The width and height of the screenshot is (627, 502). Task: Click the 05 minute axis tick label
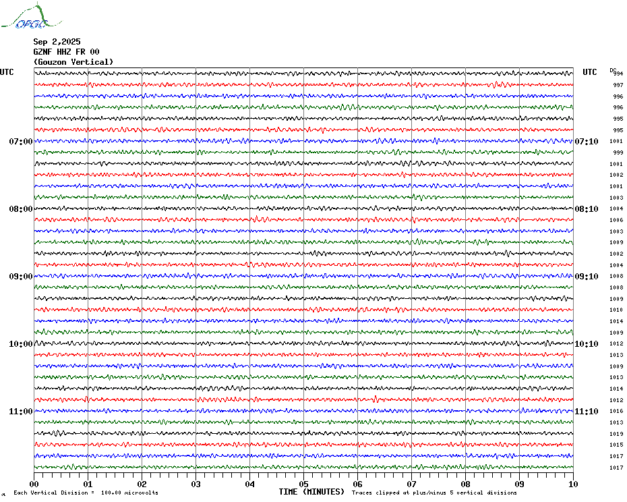[303, 484]
